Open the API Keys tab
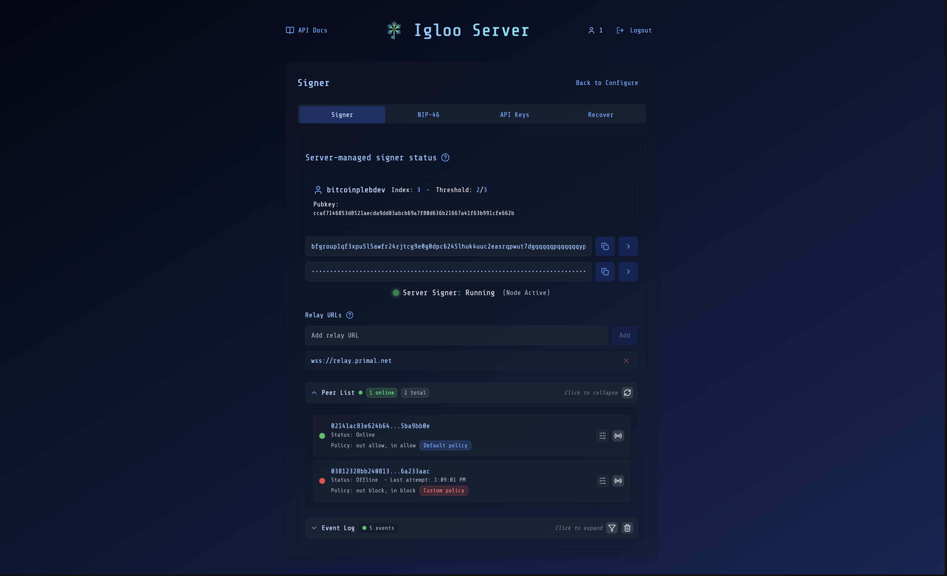 point(514,115)
